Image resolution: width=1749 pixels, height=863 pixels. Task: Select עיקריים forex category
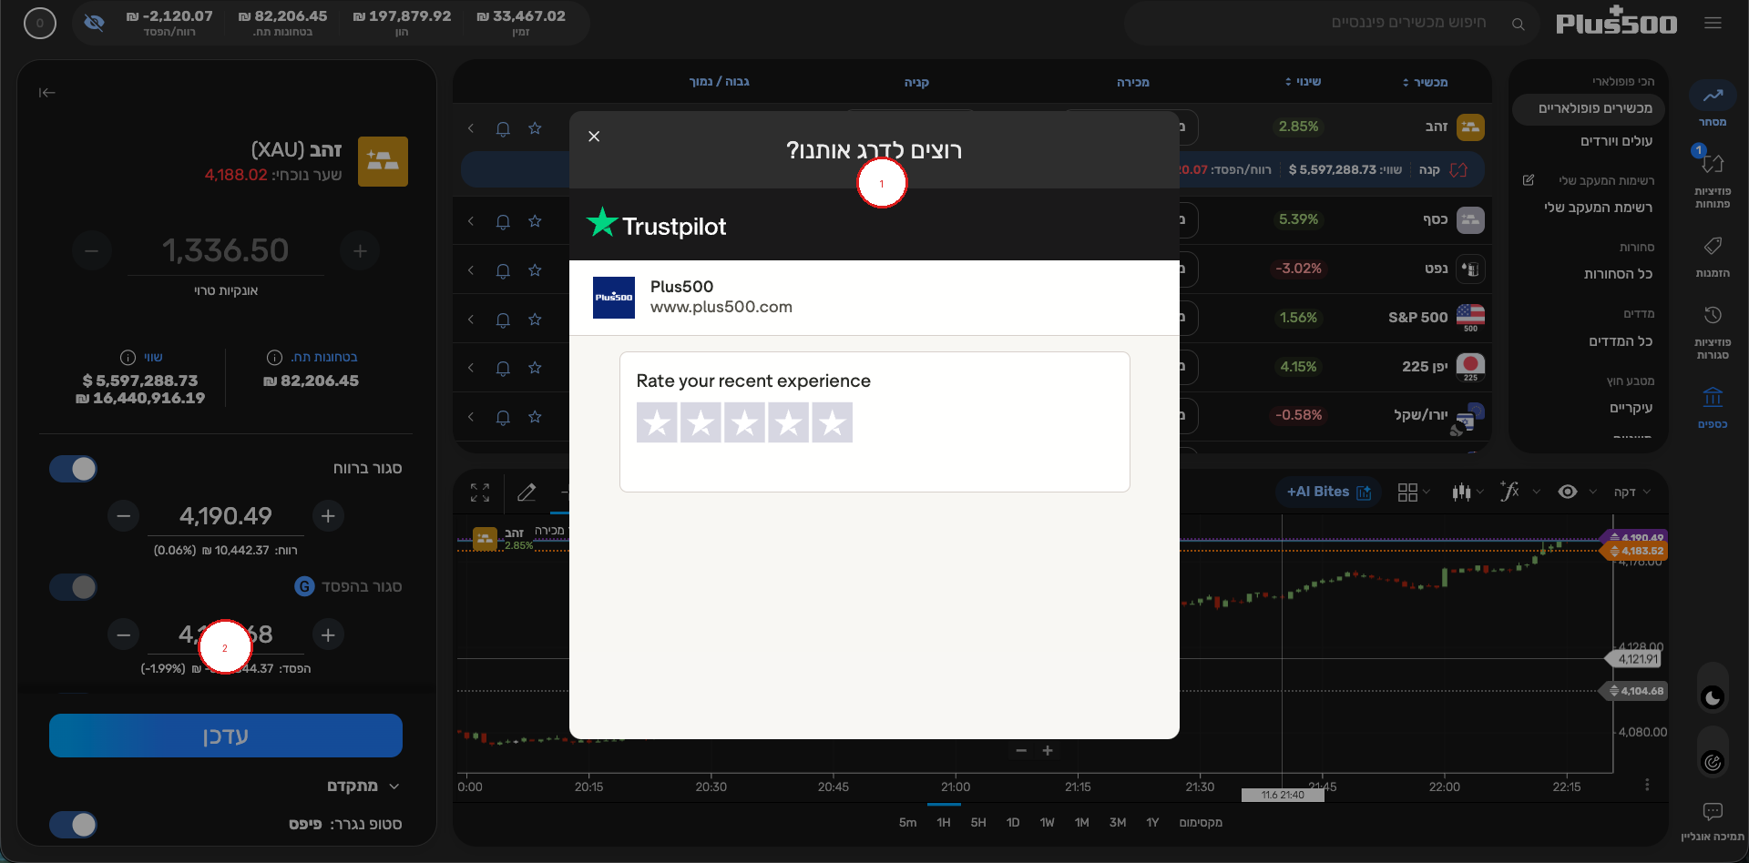click(1631, 408)
